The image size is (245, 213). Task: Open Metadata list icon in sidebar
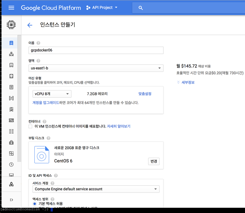11,131
